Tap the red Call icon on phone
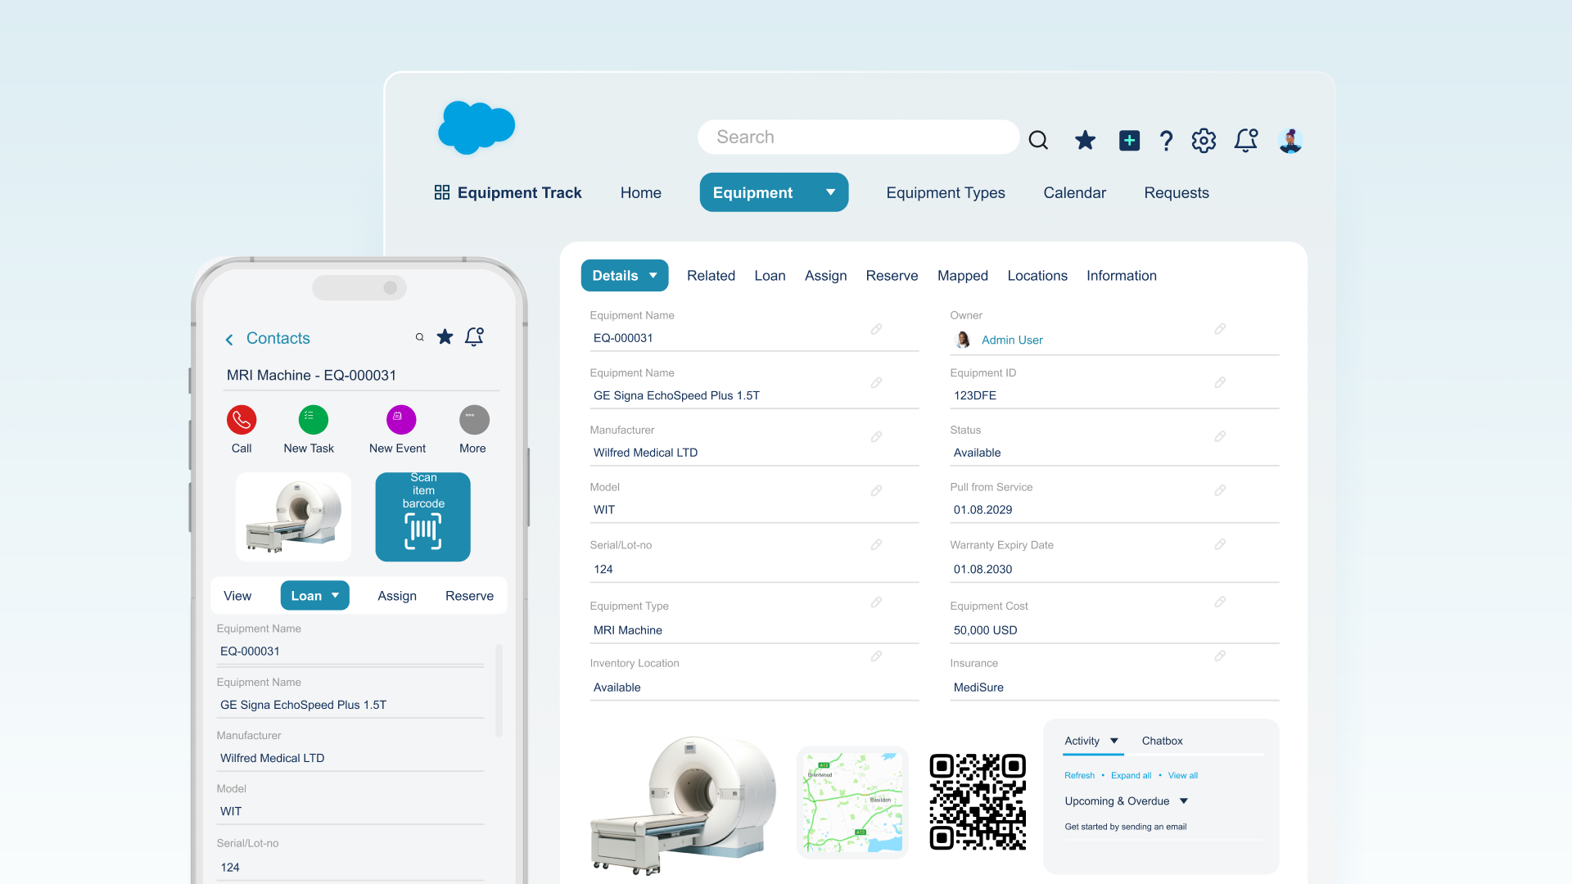The image size is (1572, 884). click(x=242, y=420)
